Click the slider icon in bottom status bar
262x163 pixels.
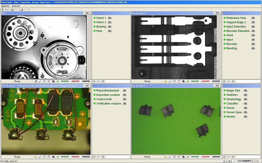pos(229,161)
